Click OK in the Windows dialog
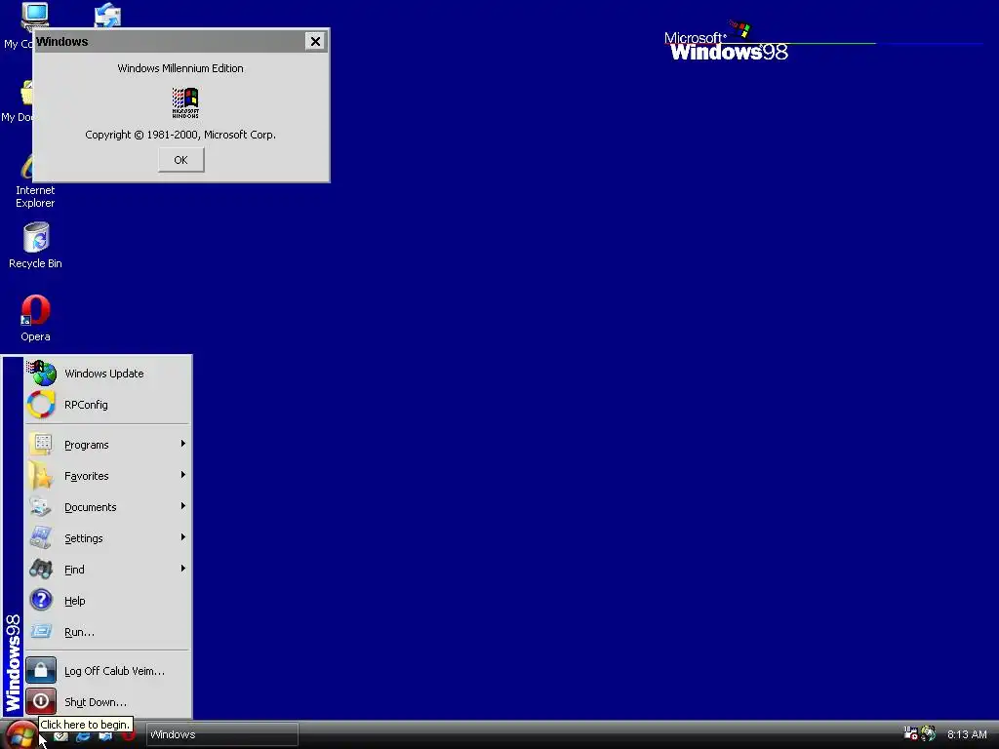This screenshot has height=749, width=999. pos(180,160)
